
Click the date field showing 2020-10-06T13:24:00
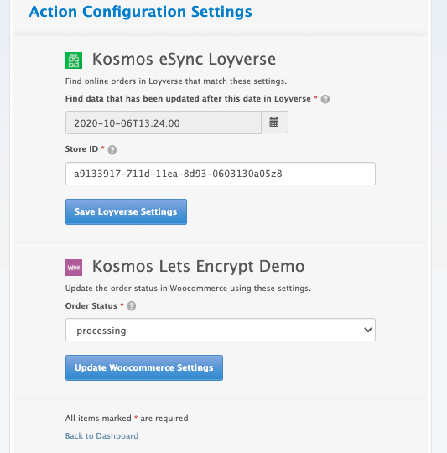pyautogui.click(x=164, y=122)
